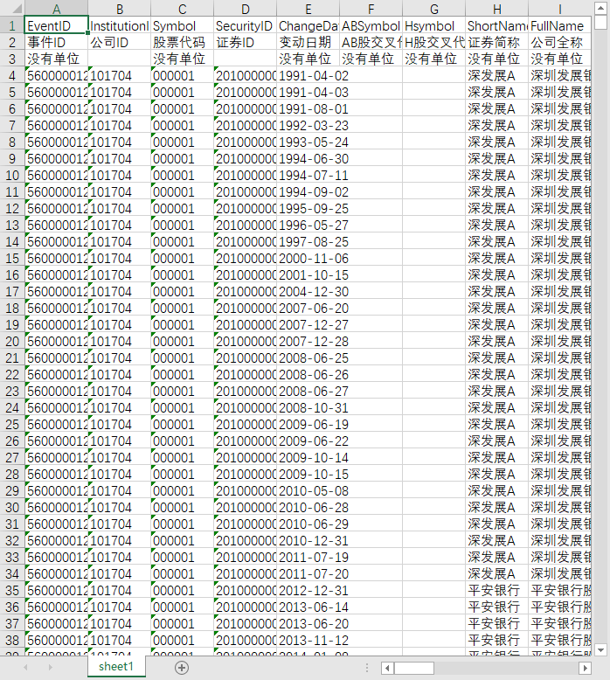Add a new sheet with plus icon
This screenshot has width=610, height=680.
pyautogui.click(x=182, y=668)
